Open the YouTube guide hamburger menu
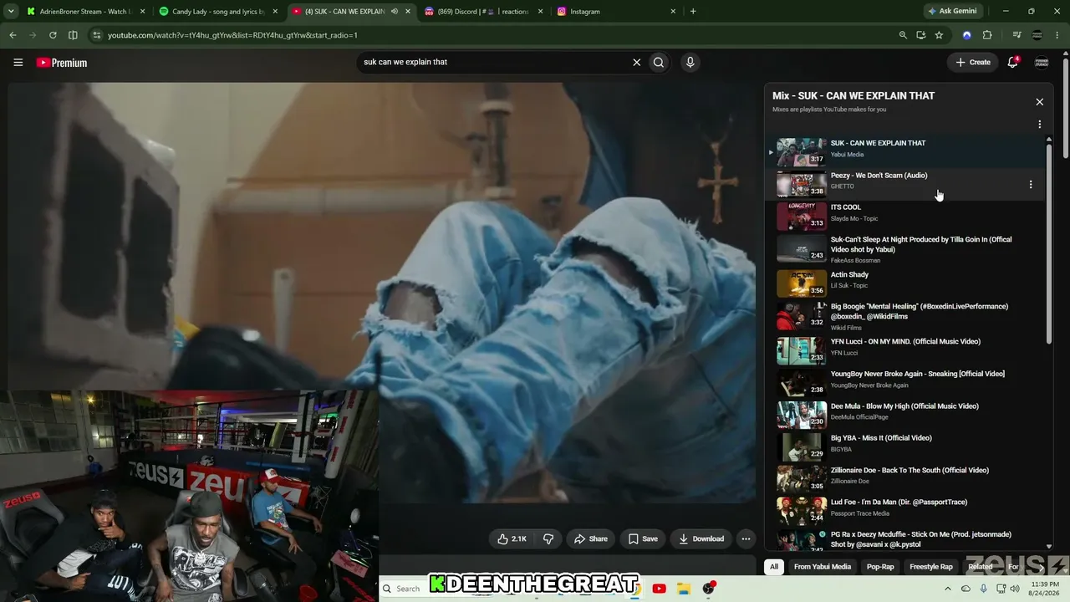Viewport: 1070px width, 602px height. 18,63
